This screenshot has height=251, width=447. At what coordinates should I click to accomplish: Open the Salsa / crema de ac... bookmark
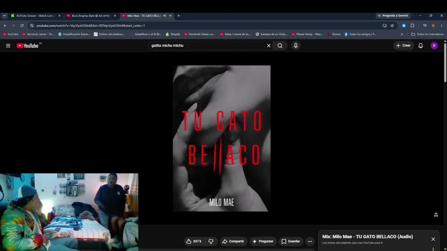click(235, 34)
